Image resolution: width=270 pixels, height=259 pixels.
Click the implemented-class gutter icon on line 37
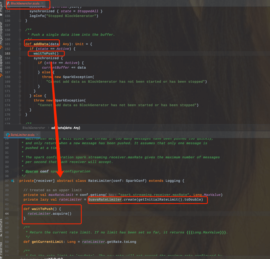[13, 181]
